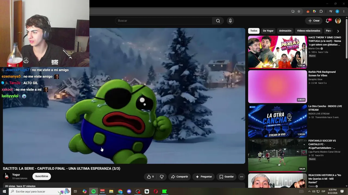Open the YouTube account avatar menu

tap(338, 21)
